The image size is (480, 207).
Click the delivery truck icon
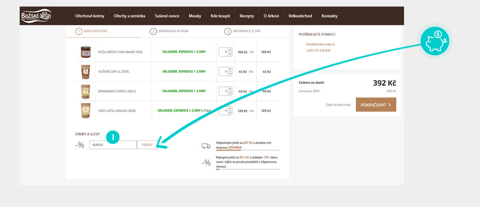[x=206, y=146]
